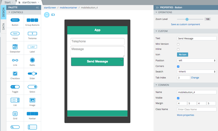
Task: Adjust the Zoom Level slider handle
Action: click(187, 19)
